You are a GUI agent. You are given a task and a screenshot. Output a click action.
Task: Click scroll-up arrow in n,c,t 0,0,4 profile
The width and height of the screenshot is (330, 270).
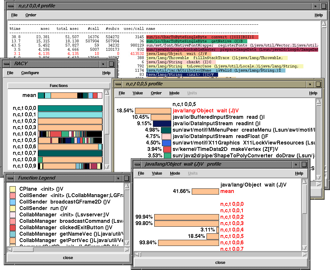tap(324, 24)
